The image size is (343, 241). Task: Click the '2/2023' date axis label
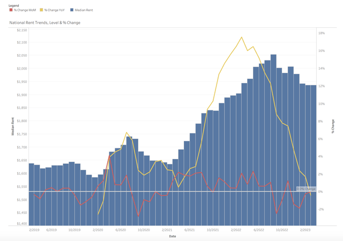point(305,230)
